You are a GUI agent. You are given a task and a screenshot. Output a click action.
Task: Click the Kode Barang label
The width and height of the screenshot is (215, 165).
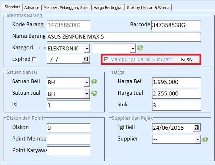click(x=28, y=24)
